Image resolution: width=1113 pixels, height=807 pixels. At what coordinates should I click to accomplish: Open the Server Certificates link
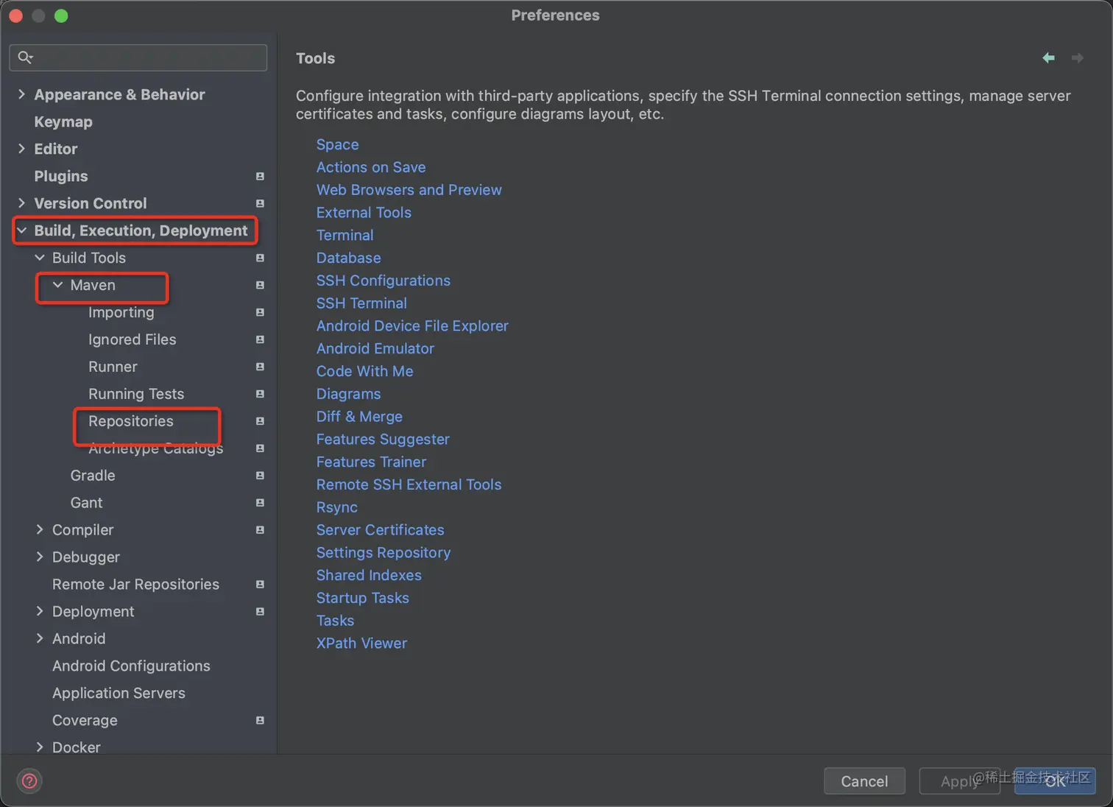tap(380, 529)
